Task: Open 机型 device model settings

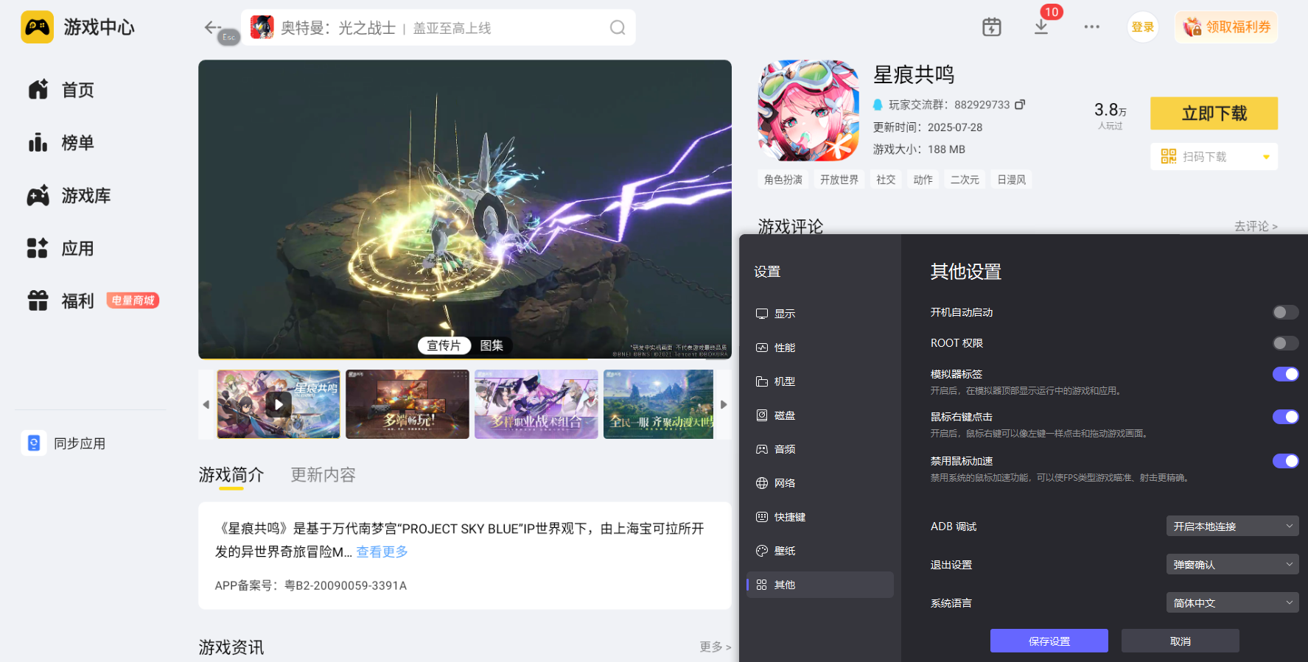Action: tap(819, 381)
